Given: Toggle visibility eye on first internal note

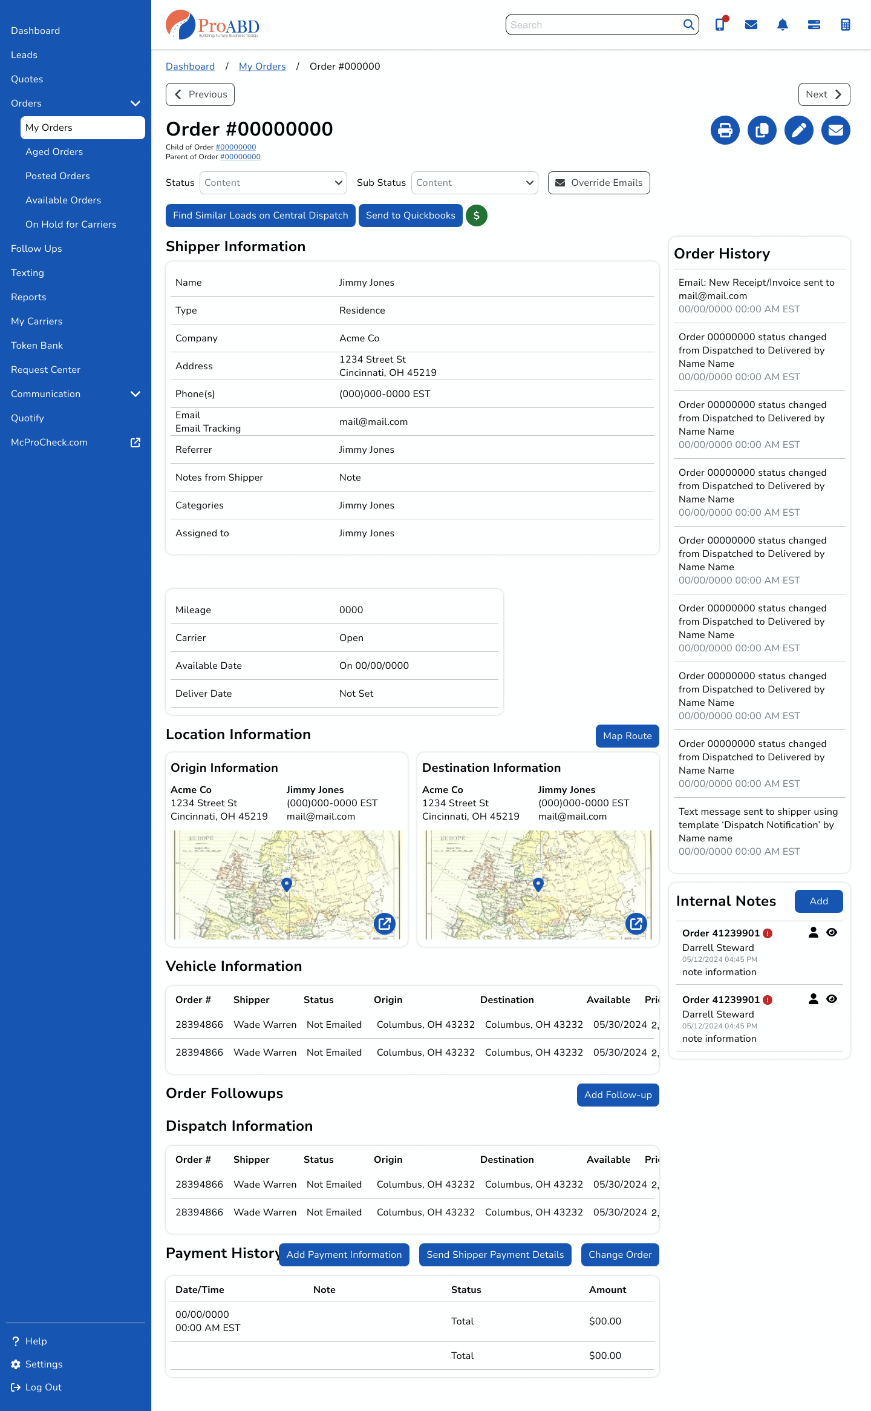Looking at the screenshot, I should 832,933.
